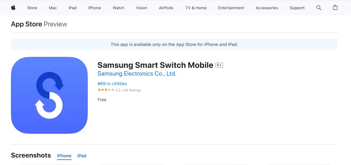
Task: Click the star rating display
Action: [x=106, y=90]
